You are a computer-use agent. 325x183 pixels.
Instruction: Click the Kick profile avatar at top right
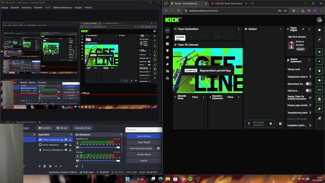click(x=319, y=20)
